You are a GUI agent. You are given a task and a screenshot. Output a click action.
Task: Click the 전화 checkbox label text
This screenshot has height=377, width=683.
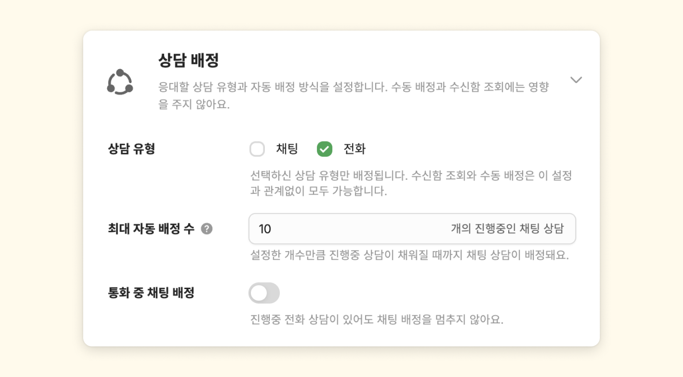pyautogui.click(x=354, y=149)
